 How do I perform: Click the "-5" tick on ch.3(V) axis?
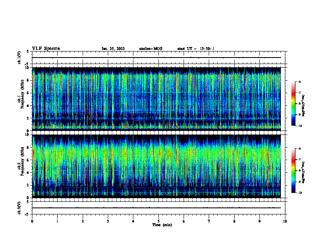(x=27, y=214)
